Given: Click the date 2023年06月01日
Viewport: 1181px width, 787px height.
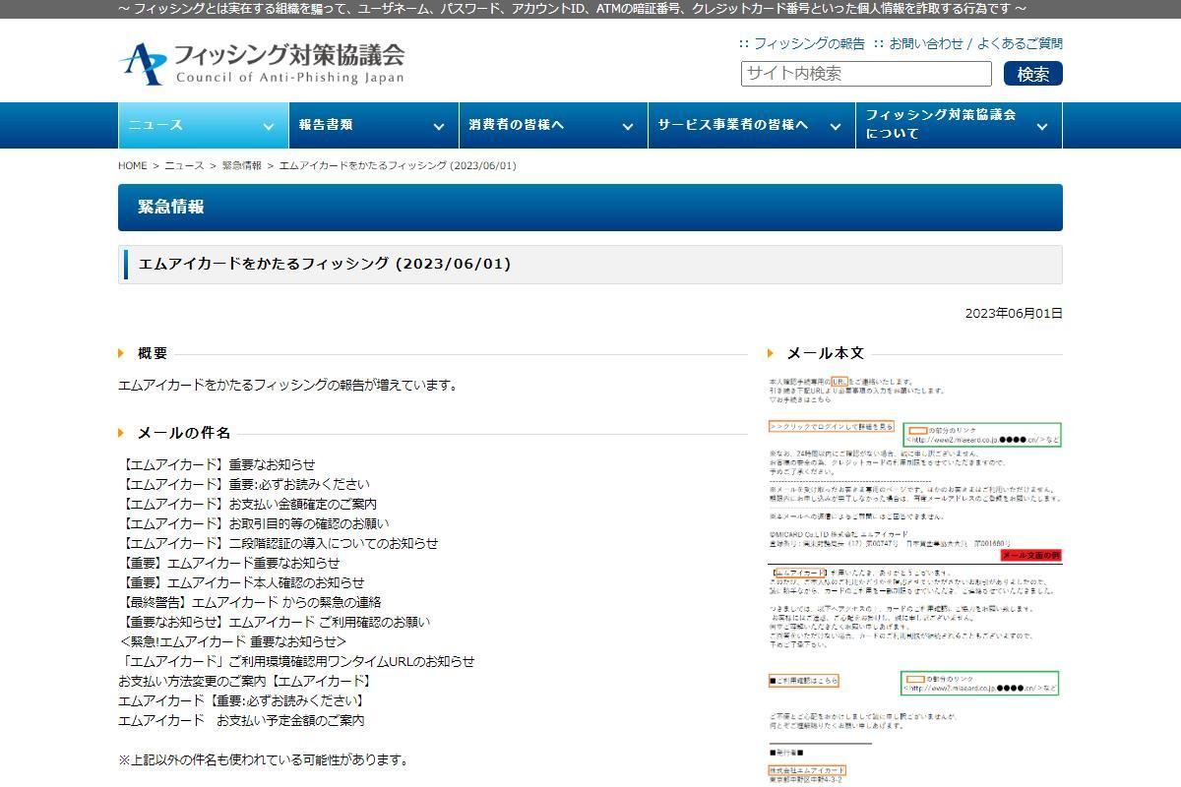Looking at the screenshot, I should 1014,313.
